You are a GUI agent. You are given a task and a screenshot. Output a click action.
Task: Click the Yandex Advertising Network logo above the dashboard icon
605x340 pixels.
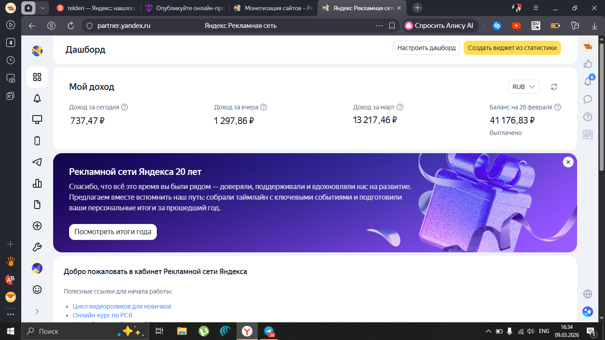[37, 51]
